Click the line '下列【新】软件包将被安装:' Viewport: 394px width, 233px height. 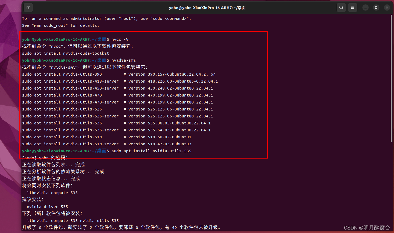click(52, 213)
